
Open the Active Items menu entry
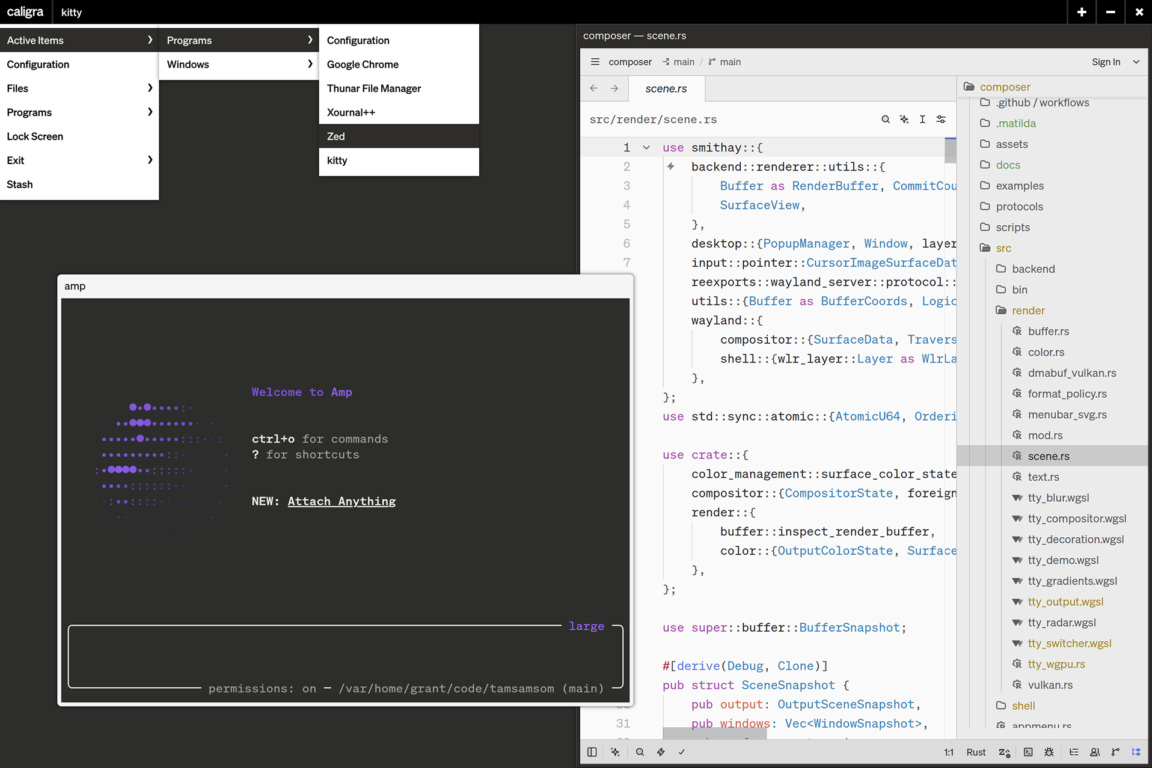tap(79, 40)
